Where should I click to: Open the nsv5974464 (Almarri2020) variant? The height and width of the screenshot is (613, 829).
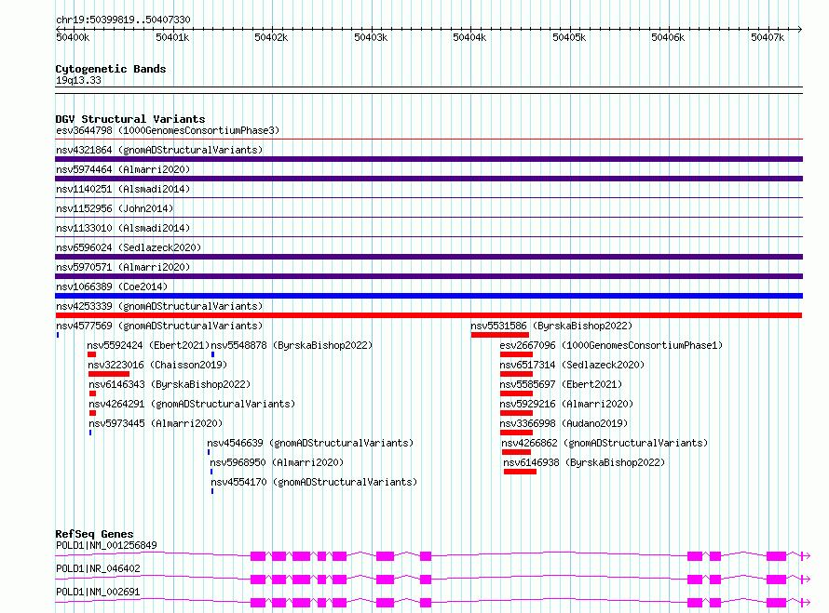point(123,169)
